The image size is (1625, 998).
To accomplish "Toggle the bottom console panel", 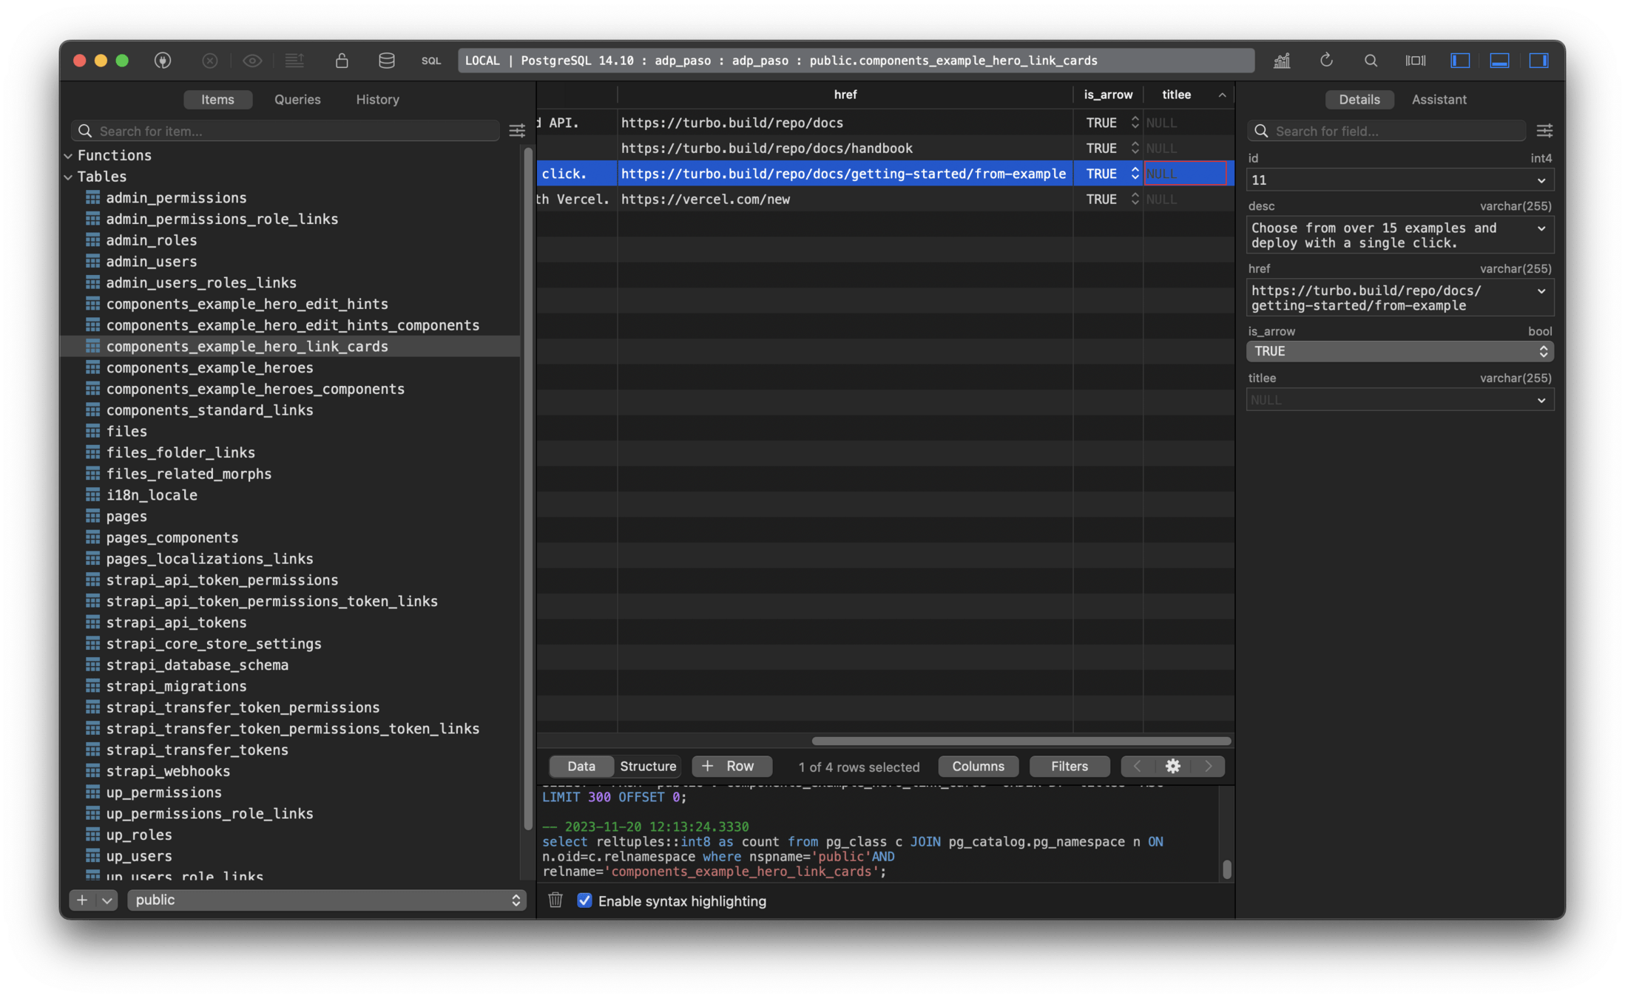I will click(x=1499, y=61).
